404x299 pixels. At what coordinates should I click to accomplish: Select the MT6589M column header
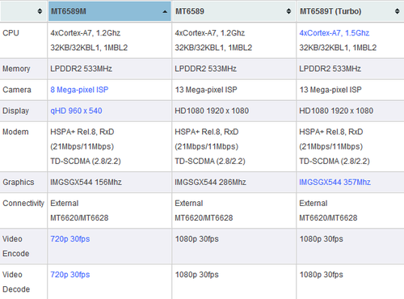coord(110,11)
